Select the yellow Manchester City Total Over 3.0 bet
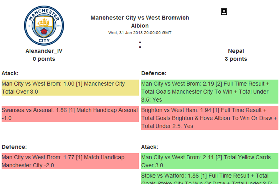 70,88
